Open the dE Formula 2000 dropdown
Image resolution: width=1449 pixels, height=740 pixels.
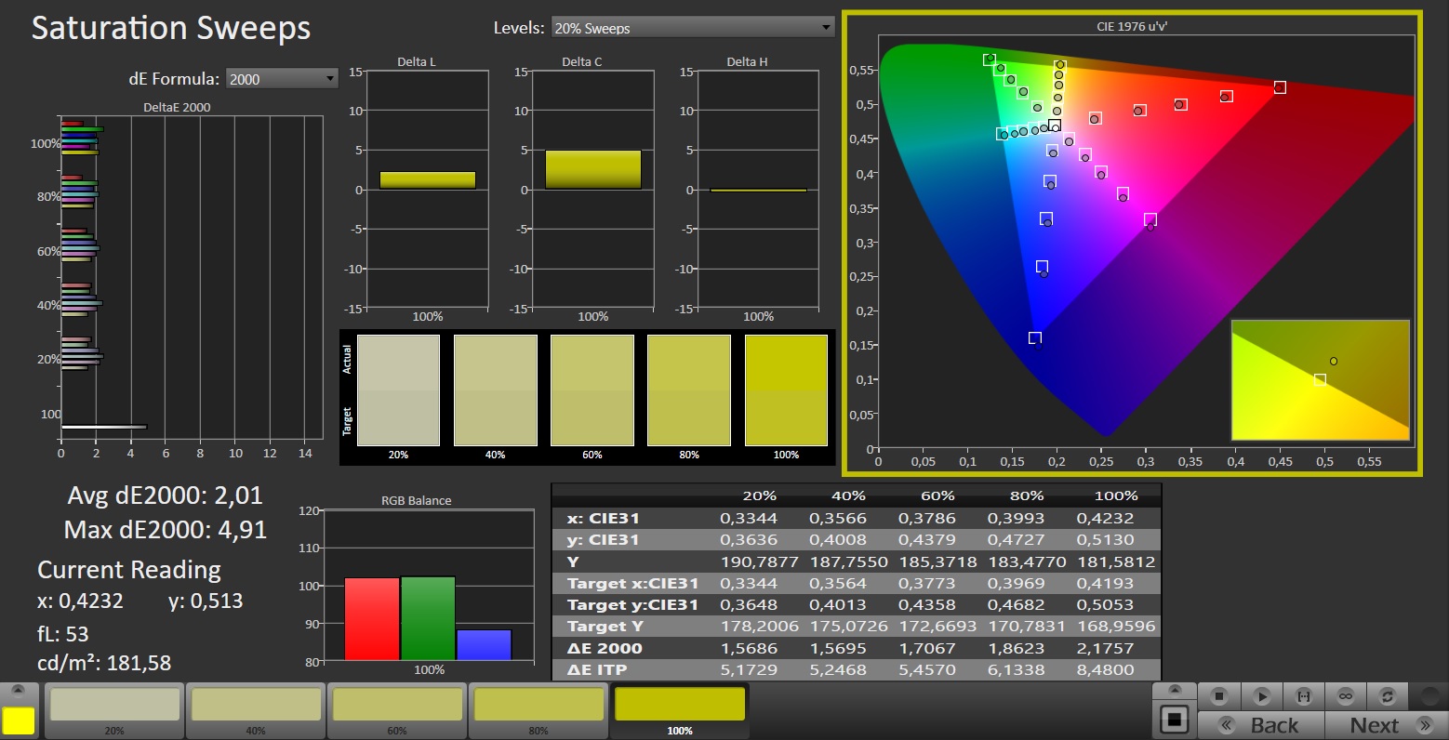pyautogui.click(x=282, y=79)
